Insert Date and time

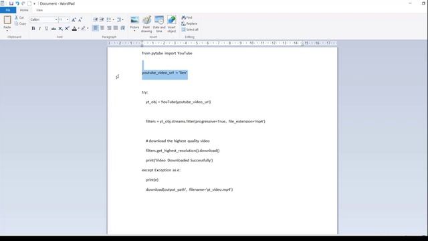[x=159, y=24]
